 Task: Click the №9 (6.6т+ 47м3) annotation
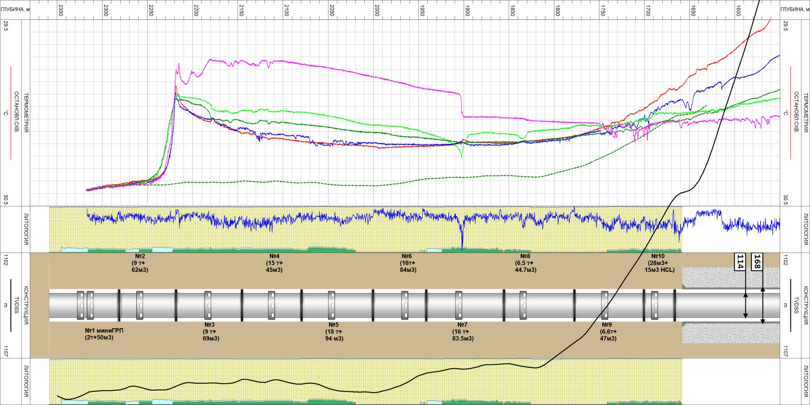(608, 331)
